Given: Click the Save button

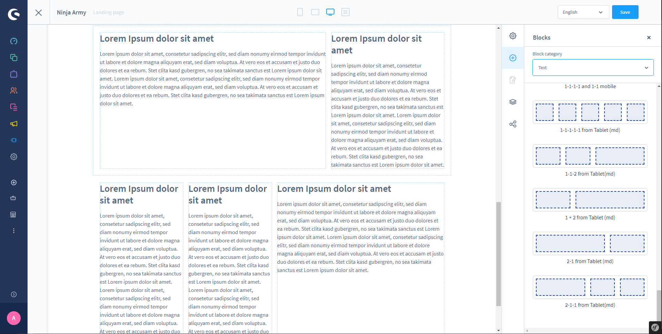Looking at the screenshot, I should pyautogui.click(x=625, y=12).
